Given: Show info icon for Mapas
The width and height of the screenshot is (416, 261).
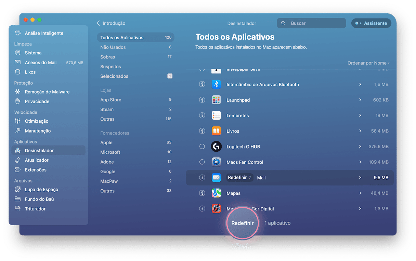Looking at the screenshot, I should (202, 193).
